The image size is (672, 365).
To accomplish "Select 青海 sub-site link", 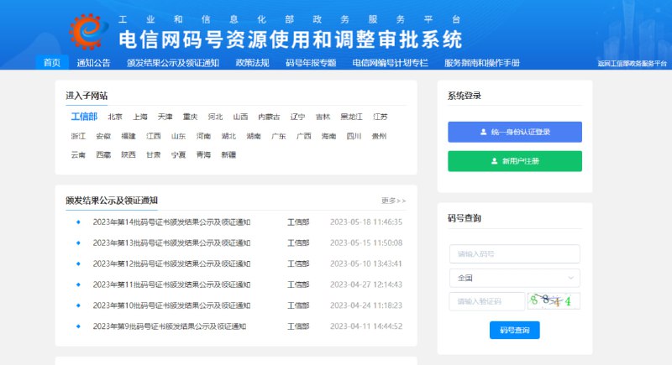I will coord(203,154).
